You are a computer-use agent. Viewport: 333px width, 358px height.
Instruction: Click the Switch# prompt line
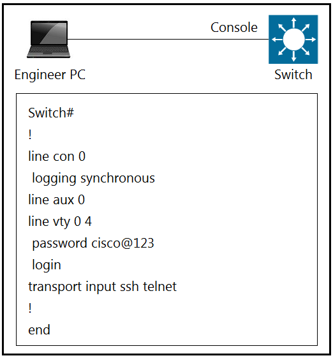tap(51, 113)
